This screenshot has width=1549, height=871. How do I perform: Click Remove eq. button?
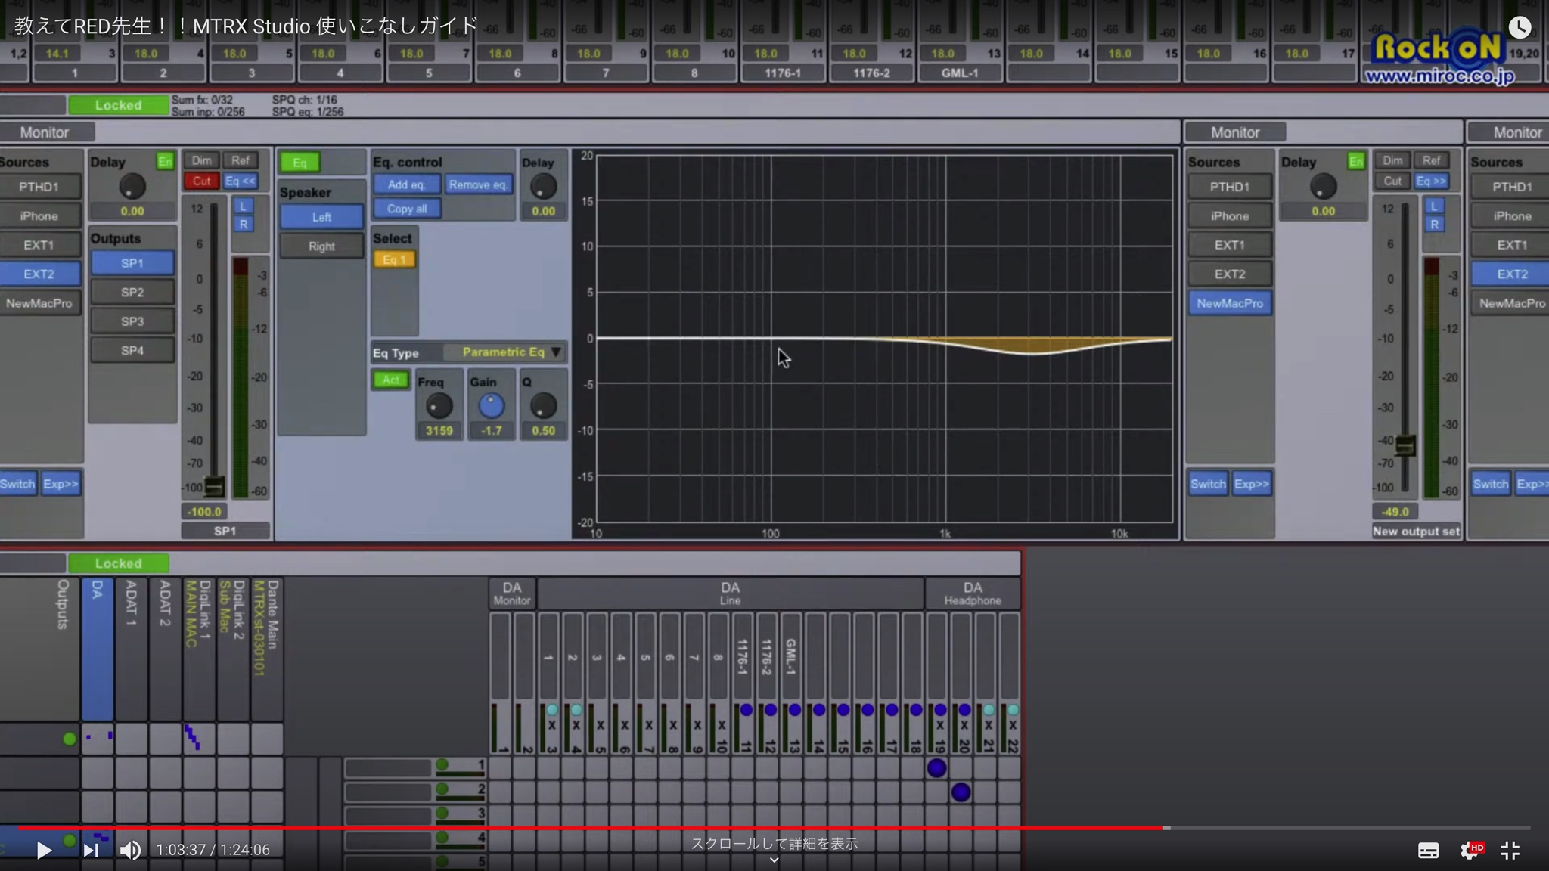[478, 184]
